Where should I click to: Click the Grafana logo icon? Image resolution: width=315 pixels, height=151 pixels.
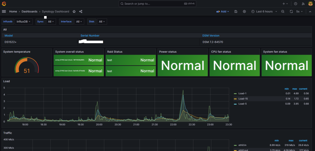(x=4, y=3)
